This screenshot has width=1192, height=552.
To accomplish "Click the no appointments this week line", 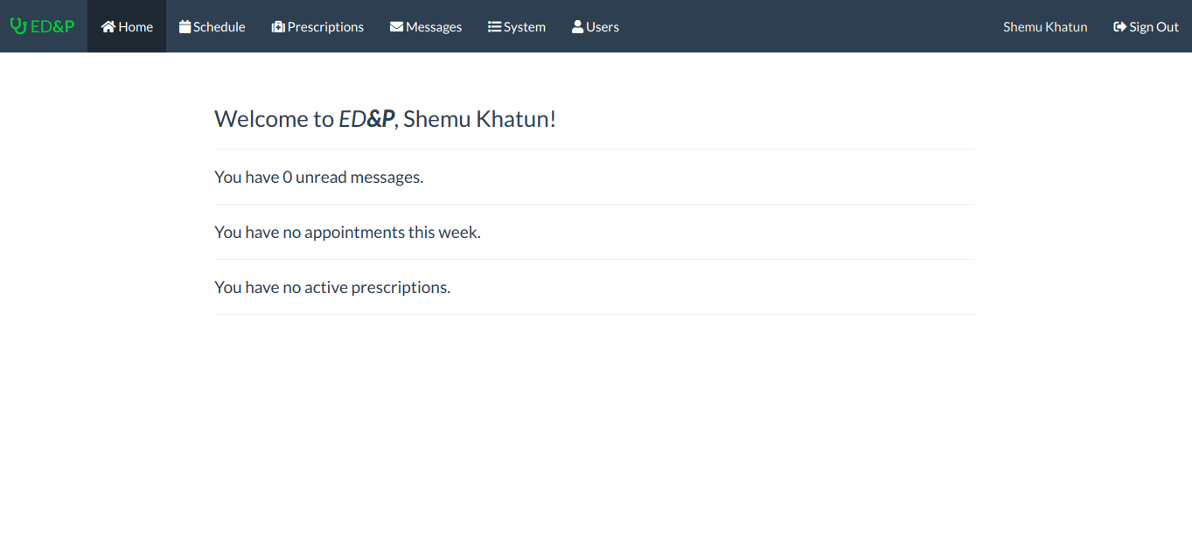I will [347, 232].
